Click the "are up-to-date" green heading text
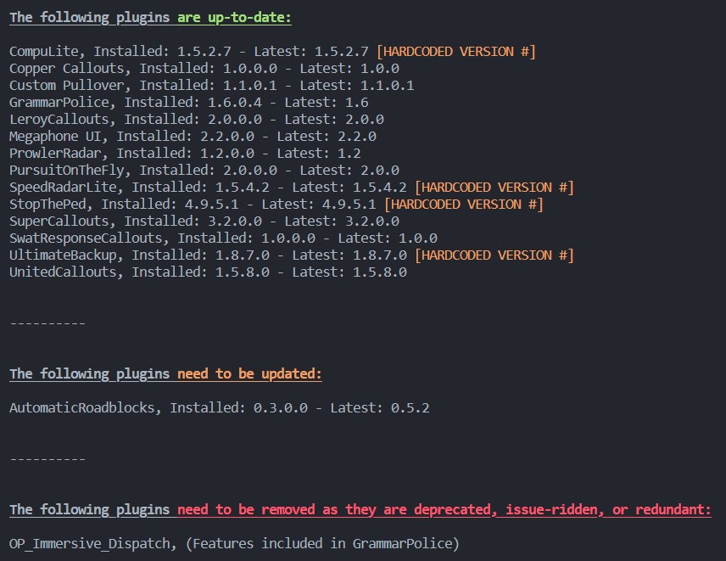The image size is (726, 561). (234, 17)
